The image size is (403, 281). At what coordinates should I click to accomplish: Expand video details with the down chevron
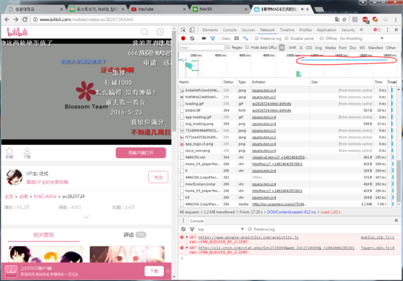click(86, 217)
